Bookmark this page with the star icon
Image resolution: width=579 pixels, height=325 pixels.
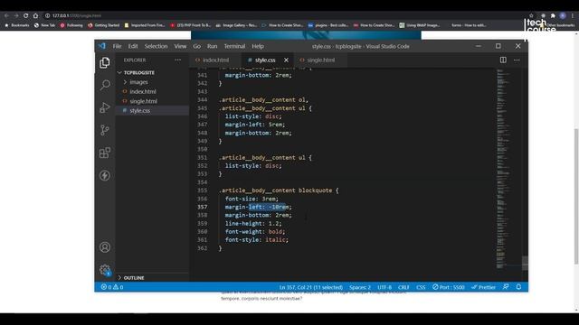coord(531,15)
